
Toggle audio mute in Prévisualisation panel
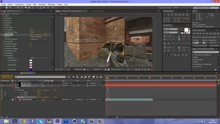(211, 34)
